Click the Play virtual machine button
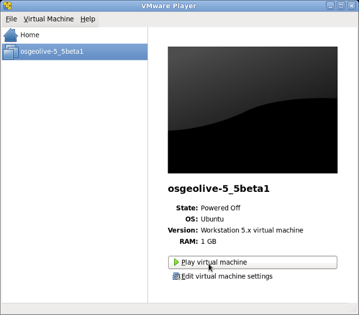Viewport: 359px width, 315px height. (x=252, y=262)
